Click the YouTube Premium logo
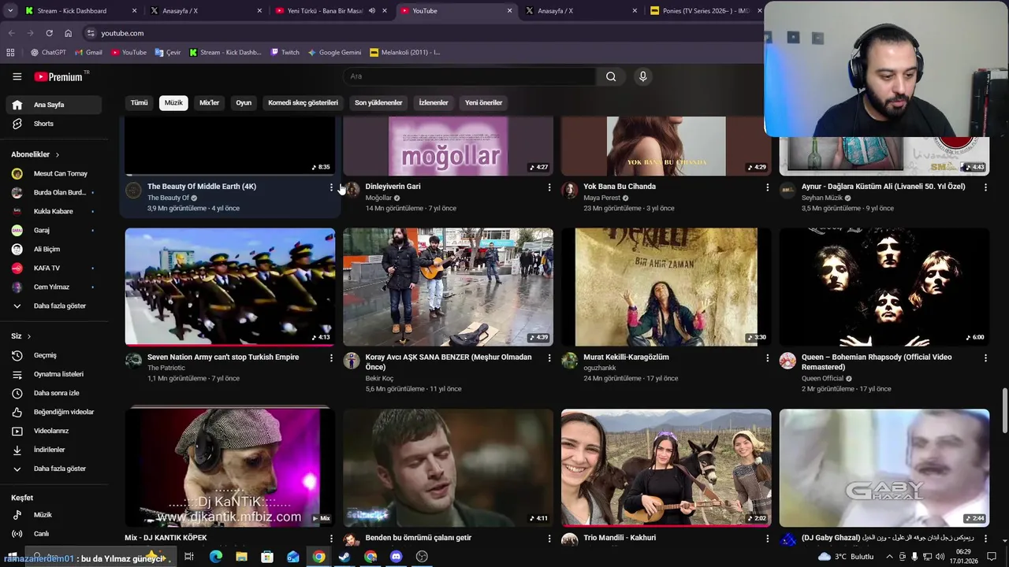 60,76
